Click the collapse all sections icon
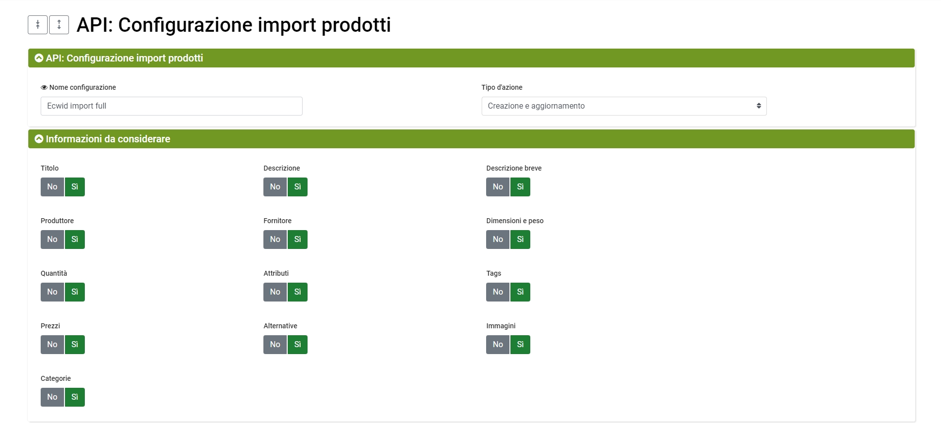The height and width of the screenshot is (423, 941). (x=38, y=25)
